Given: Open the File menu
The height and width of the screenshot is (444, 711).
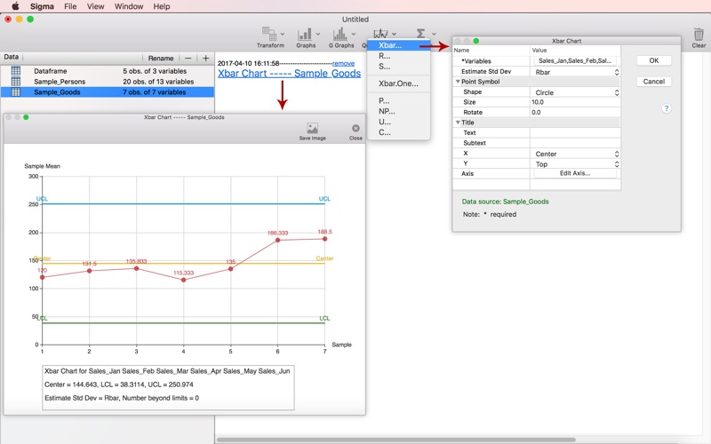Looking at the screenshot, I should [x=70, y=6].
